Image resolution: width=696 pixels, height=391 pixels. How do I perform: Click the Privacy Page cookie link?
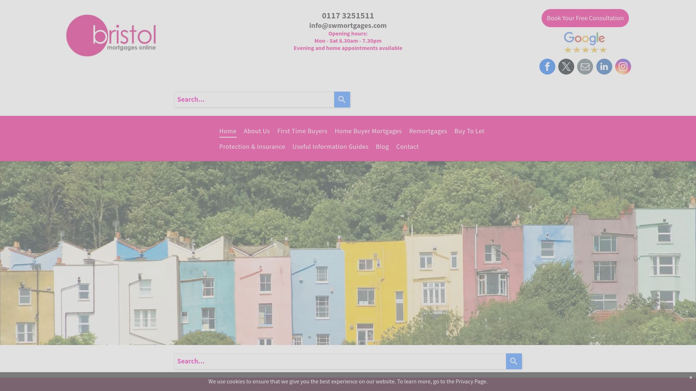471,381
